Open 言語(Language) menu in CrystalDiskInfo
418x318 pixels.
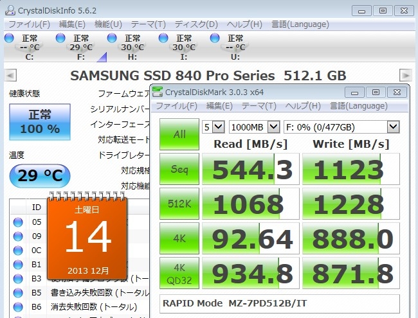pos(300,24)
